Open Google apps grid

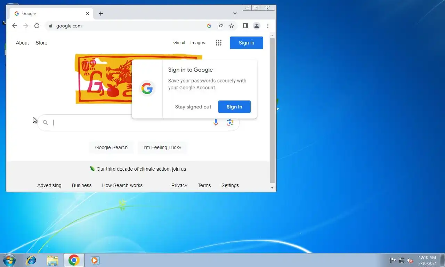pyautogui.click(x=219, y=43)
